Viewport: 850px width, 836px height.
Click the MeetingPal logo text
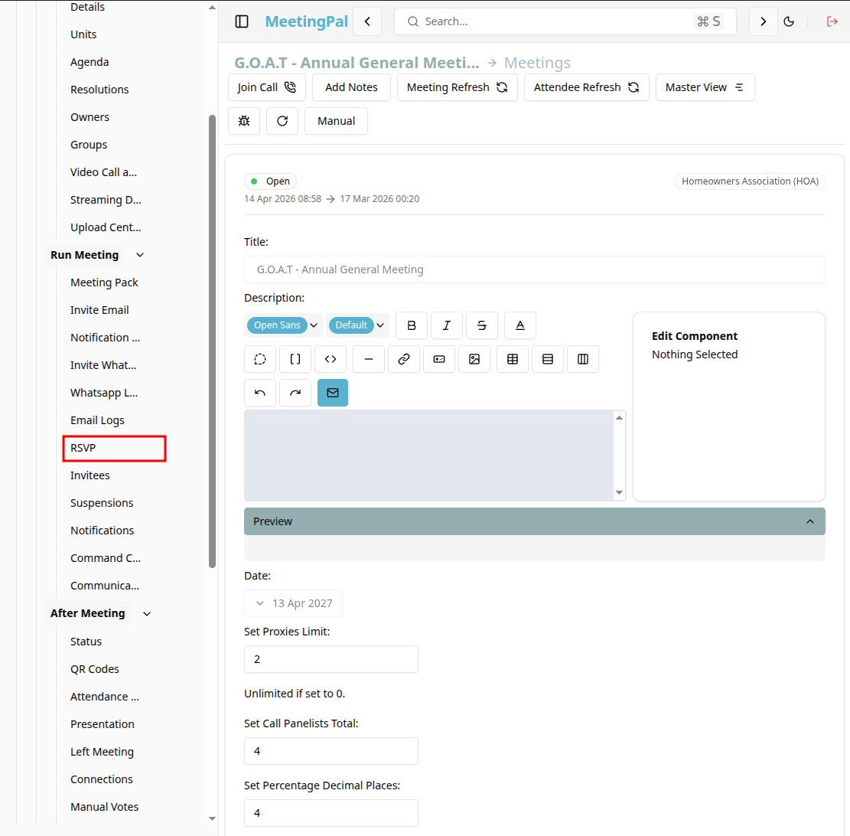pyautogui.click(x=306, y=21)
